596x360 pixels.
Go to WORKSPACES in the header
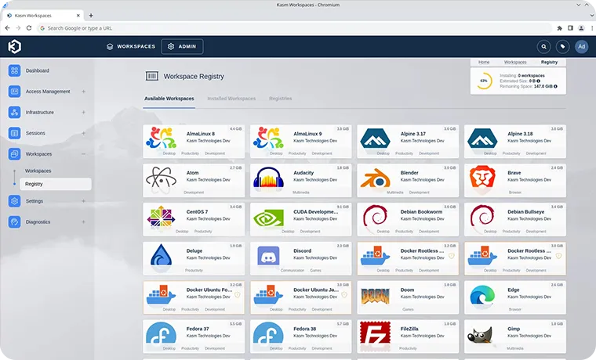point(130,47)
